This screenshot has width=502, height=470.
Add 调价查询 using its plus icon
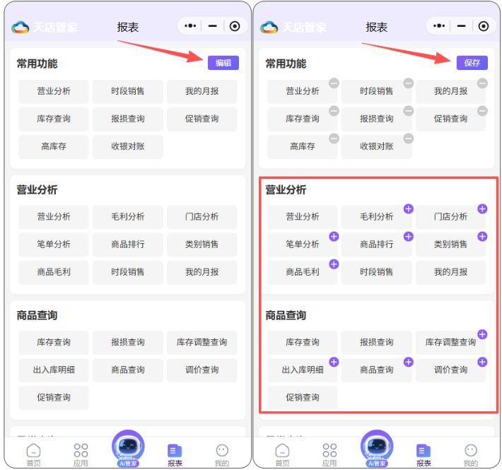(x=482, y=362)
